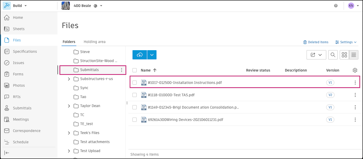Expand the Taylor Dean folder
This screenshot has width=363, height=159.
[x=69, y=106]
